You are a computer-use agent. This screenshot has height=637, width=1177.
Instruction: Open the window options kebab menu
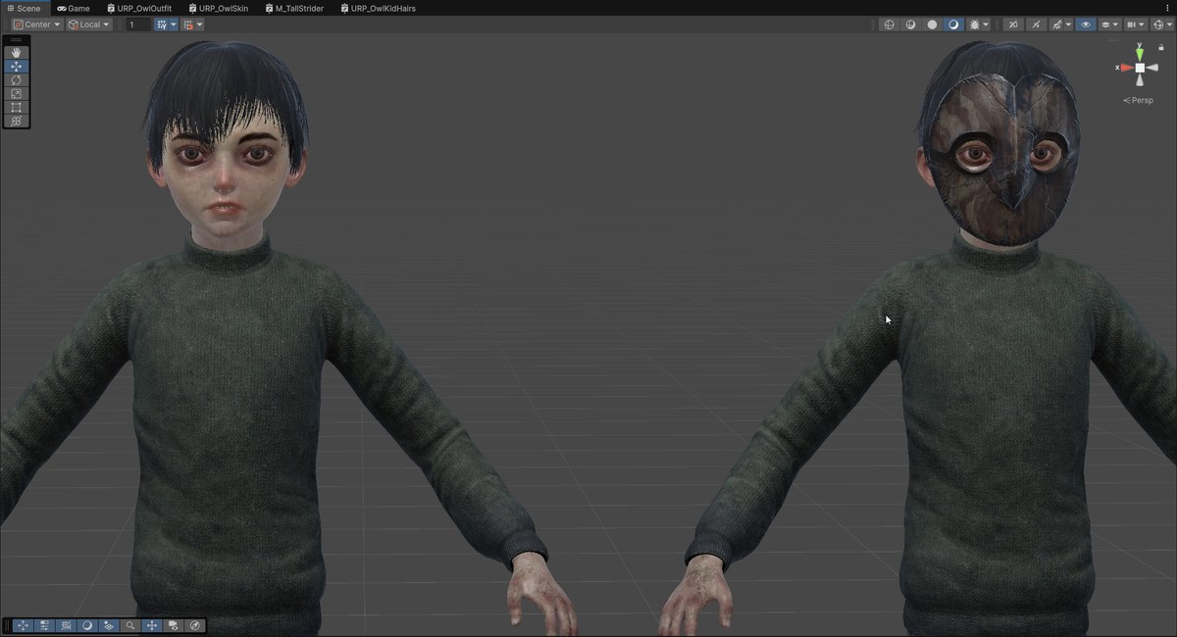click(1167, 8)
